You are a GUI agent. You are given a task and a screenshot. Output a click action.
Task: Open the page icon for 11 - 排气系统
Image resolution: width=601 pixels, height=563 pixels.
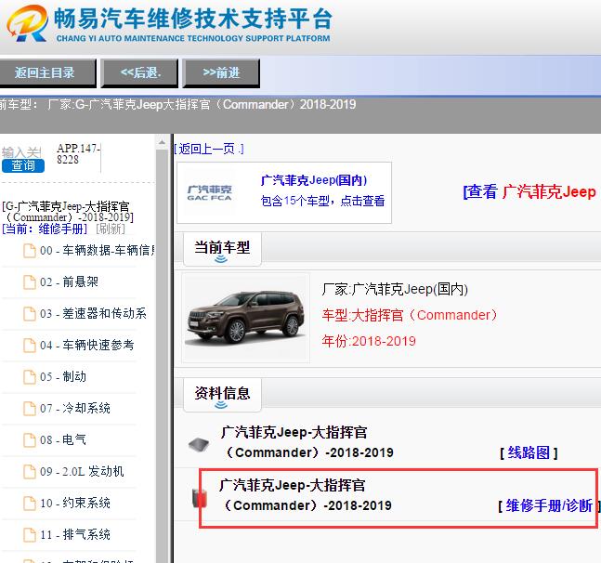click(x=30, y=534)
